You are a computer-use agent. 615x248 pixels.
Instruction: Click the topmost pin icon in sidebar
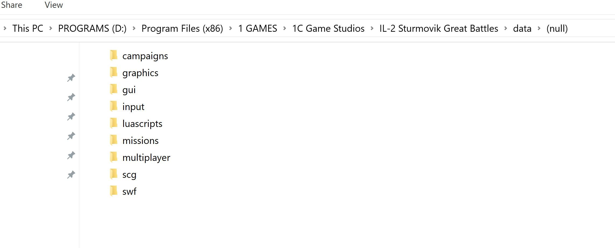71,78
